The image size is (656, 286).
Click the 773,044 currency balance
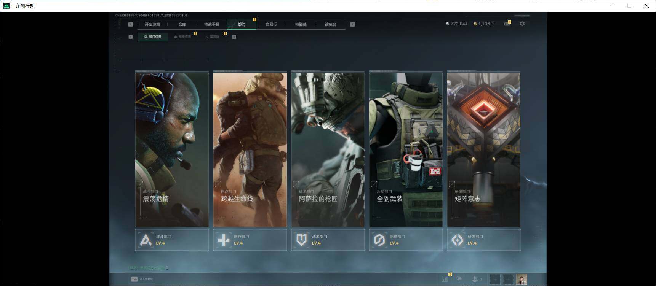(x=459, y=24)
